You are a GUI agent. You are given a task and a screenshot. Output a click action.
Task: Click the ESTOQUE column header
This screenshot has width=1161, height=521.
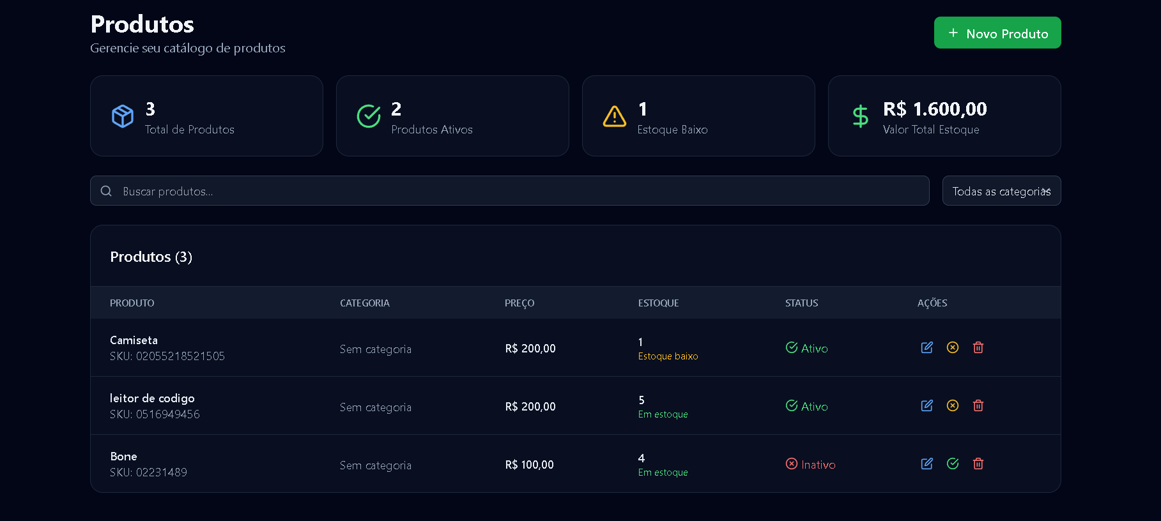658,303
